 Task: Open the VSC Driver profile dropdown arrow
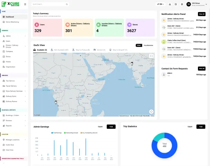pos(206,4)
